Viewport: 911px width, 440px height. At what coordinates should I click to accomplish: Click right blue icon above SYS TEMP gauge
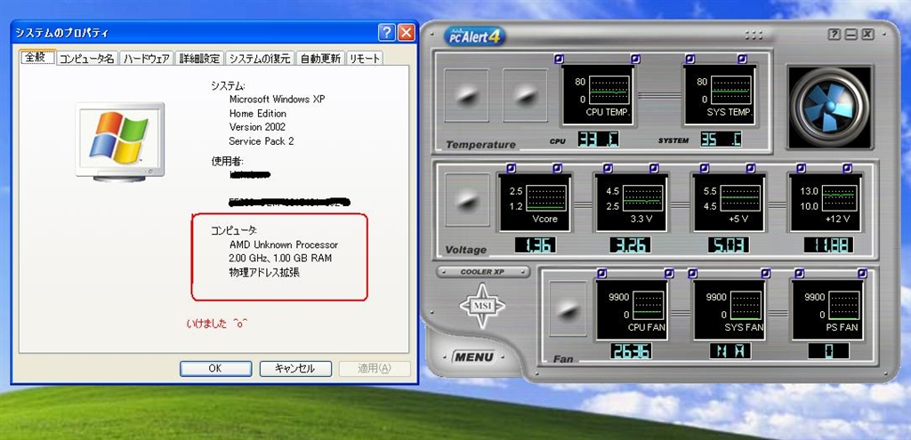pos(742,60)
